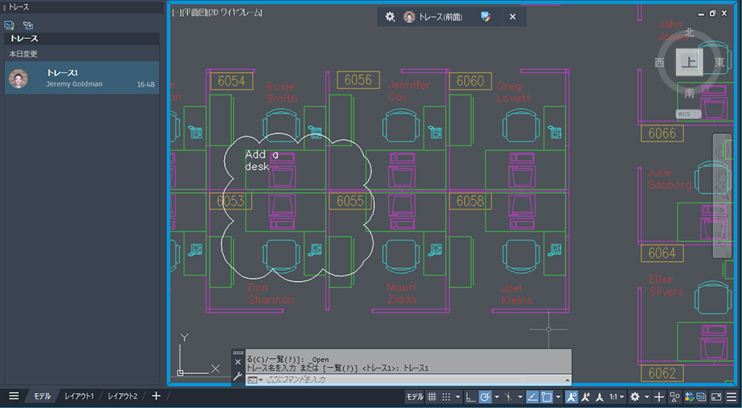Open isometric drafting plane dropdown
This screenshot has height=408, width=742.
pyautogui.click(x=520, y=397)
